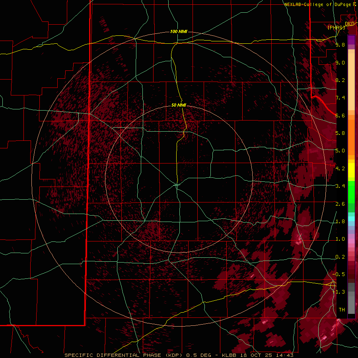Click the 4.2 value on the scale
Image resolution: width=358 pixels, height=358 pixels.
click(340, 169)
